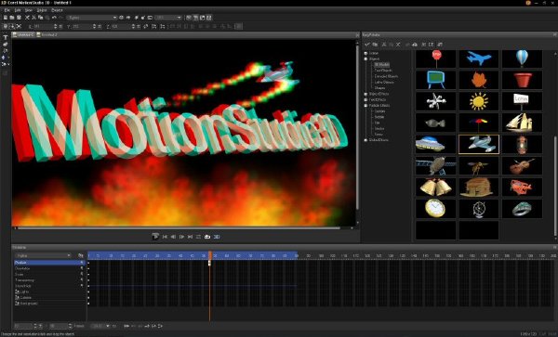
Task: Toggle the loop playback icon
Action: [199, 237]
